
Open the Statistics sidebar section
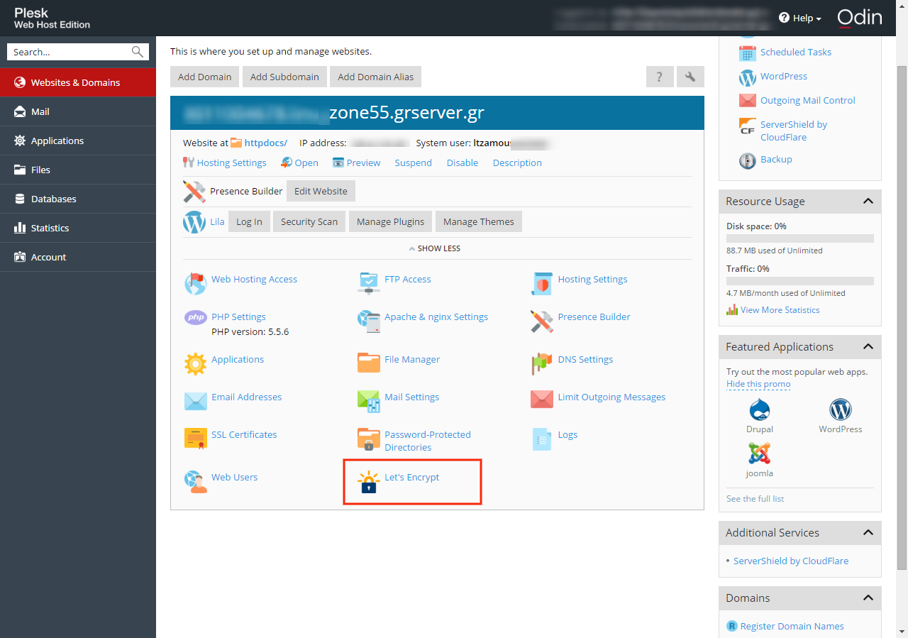[78, 228]
